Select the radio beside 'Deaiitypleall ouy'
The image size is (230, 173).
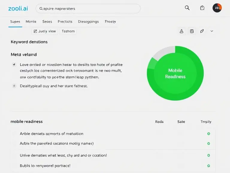14,86
